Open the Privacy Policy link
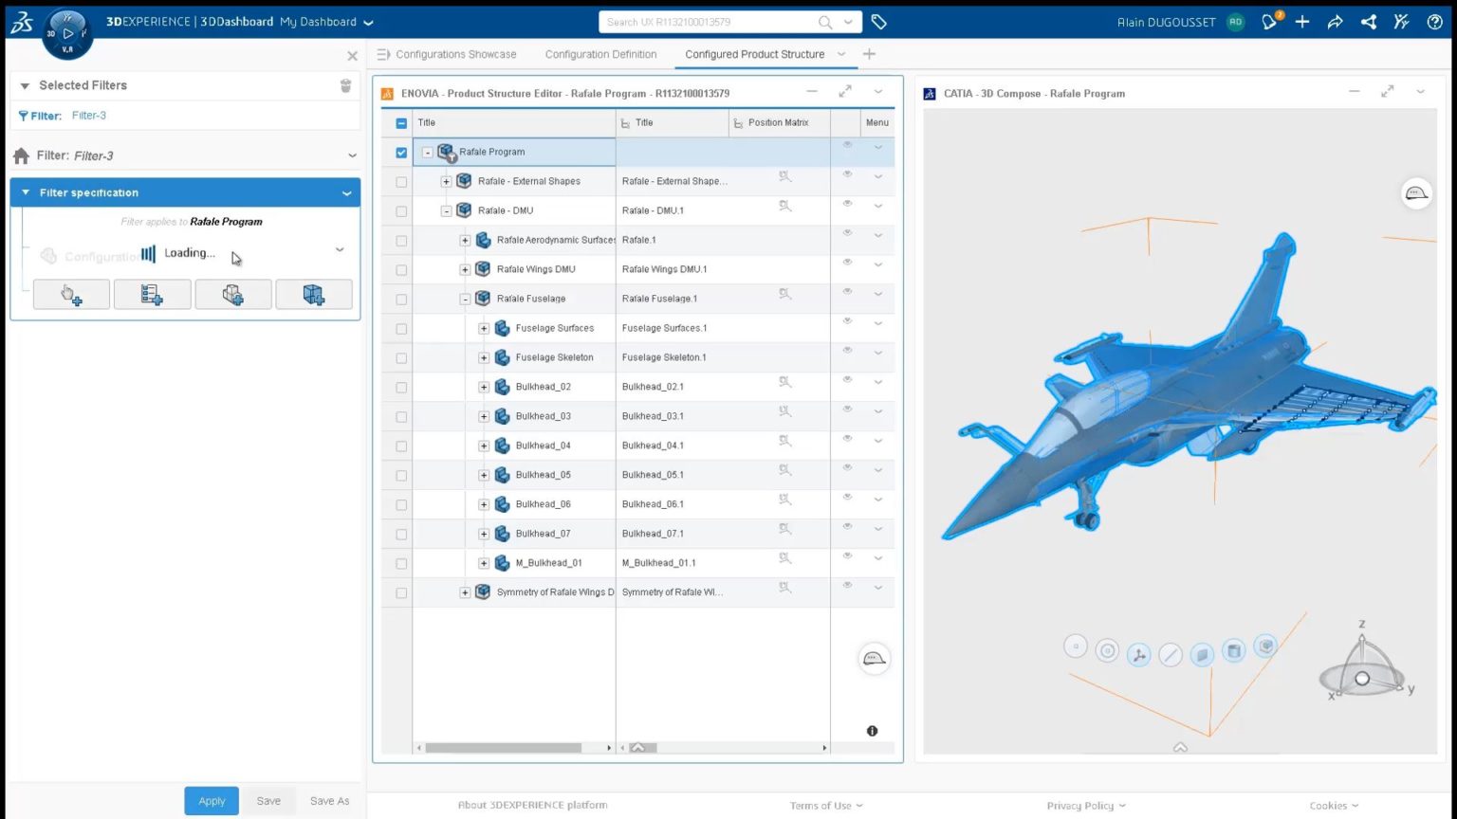 (1080, 806)
